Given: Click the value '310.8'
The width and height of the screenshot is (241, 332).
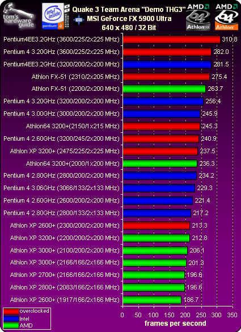Looking at the screenshot, I should pos(230,39).
